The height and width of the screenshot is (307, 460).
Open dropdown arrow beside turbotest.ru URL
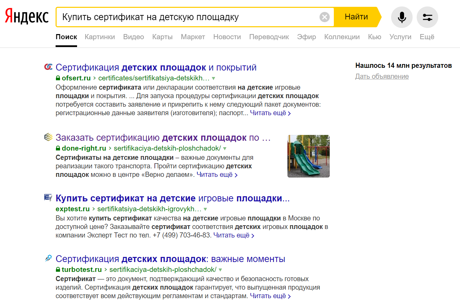[x=220, y=270]
